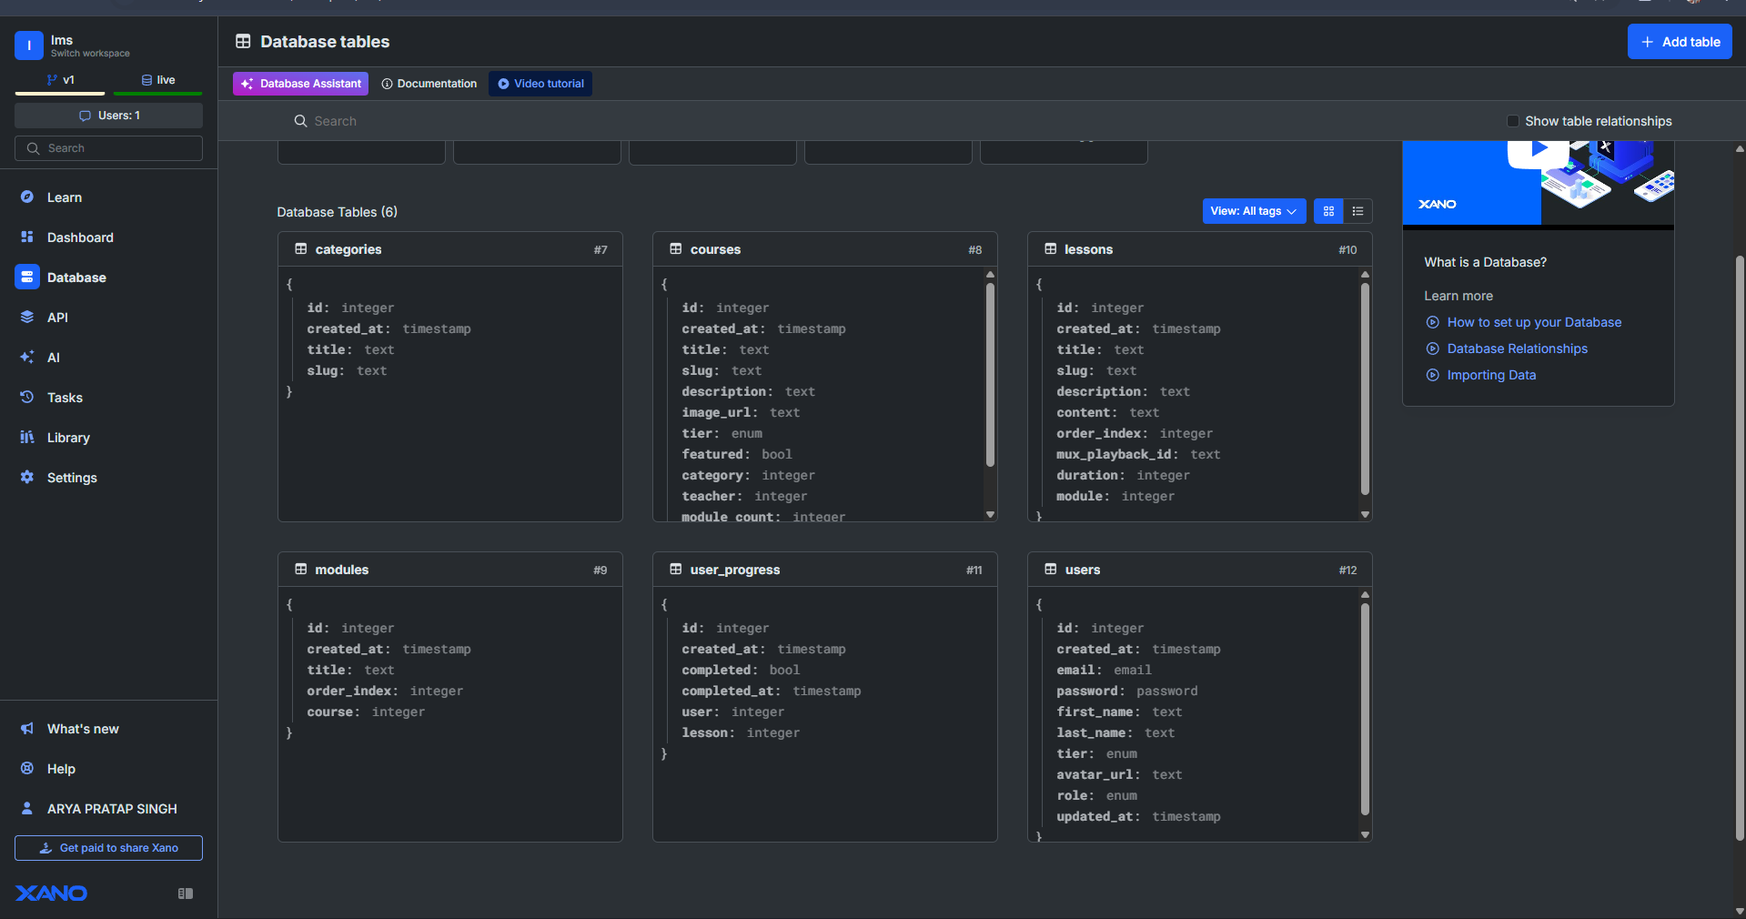This screenshot has width=1746, height=919.
Task: Collapse the sidebar using the bottom panel icon
Action: (x=184, y=894)
